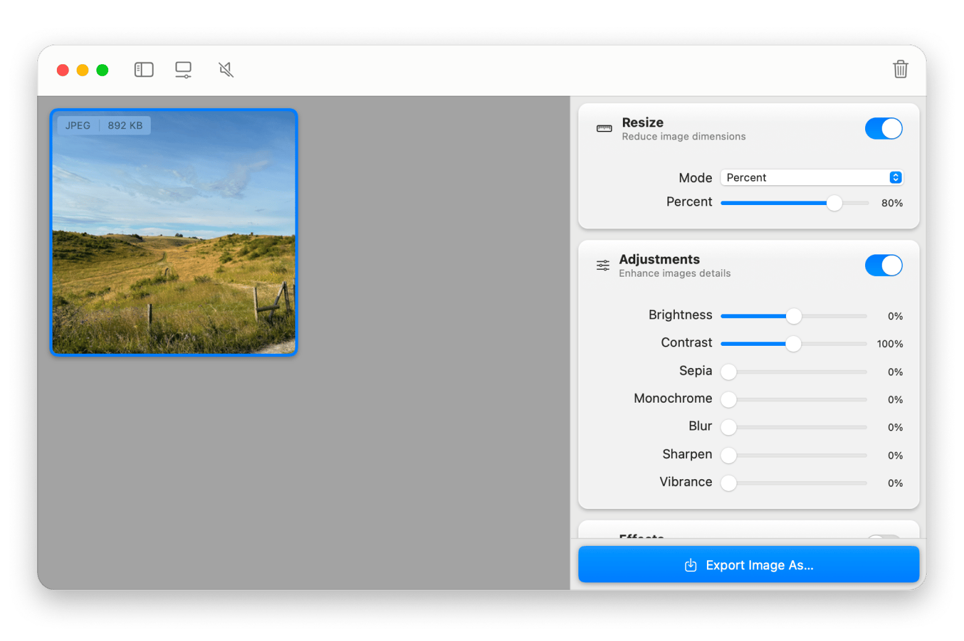Click the JPEG 892 KB badge

pyautogui.click(x=104, y=125)
